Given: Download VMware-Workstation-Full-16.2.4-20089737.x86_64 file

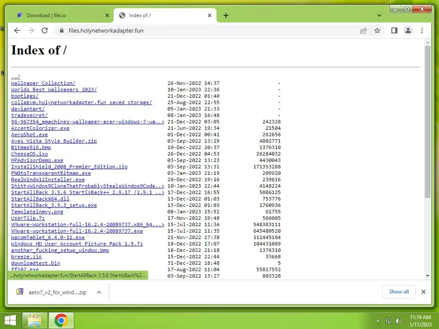Looking at the screenshot, I should [87, 224].
